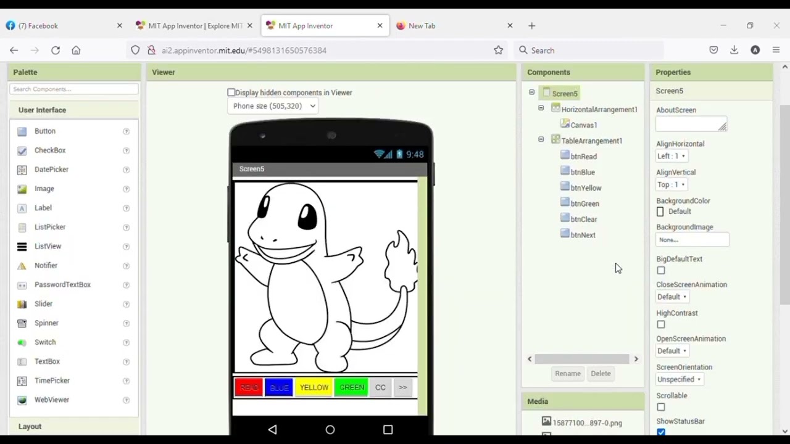Click the WebViewer palette icon
The image size is (790, 444).
click(22, 400)
